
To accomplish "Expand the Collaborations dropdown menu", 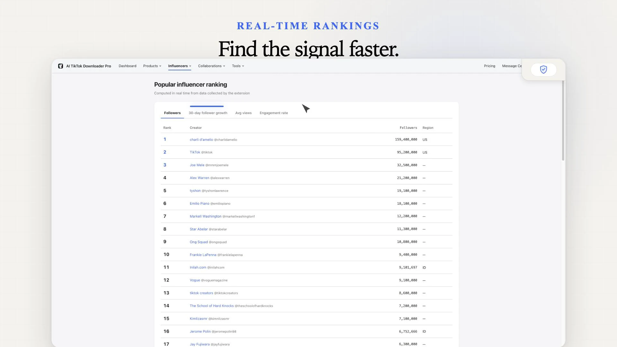I will [211, 66].
